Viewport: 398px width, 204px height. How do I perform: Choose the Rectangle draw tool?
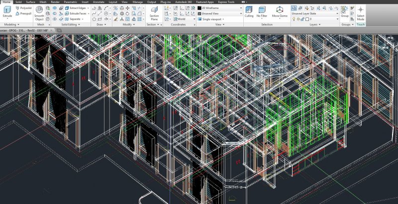100,19
